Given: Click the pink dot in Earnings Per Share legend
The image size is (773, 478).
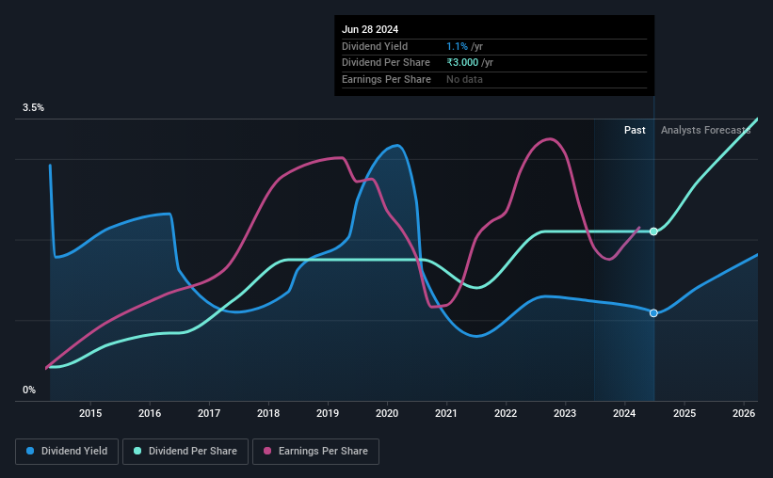Looking at the screenshot, I should click(267, 451).
